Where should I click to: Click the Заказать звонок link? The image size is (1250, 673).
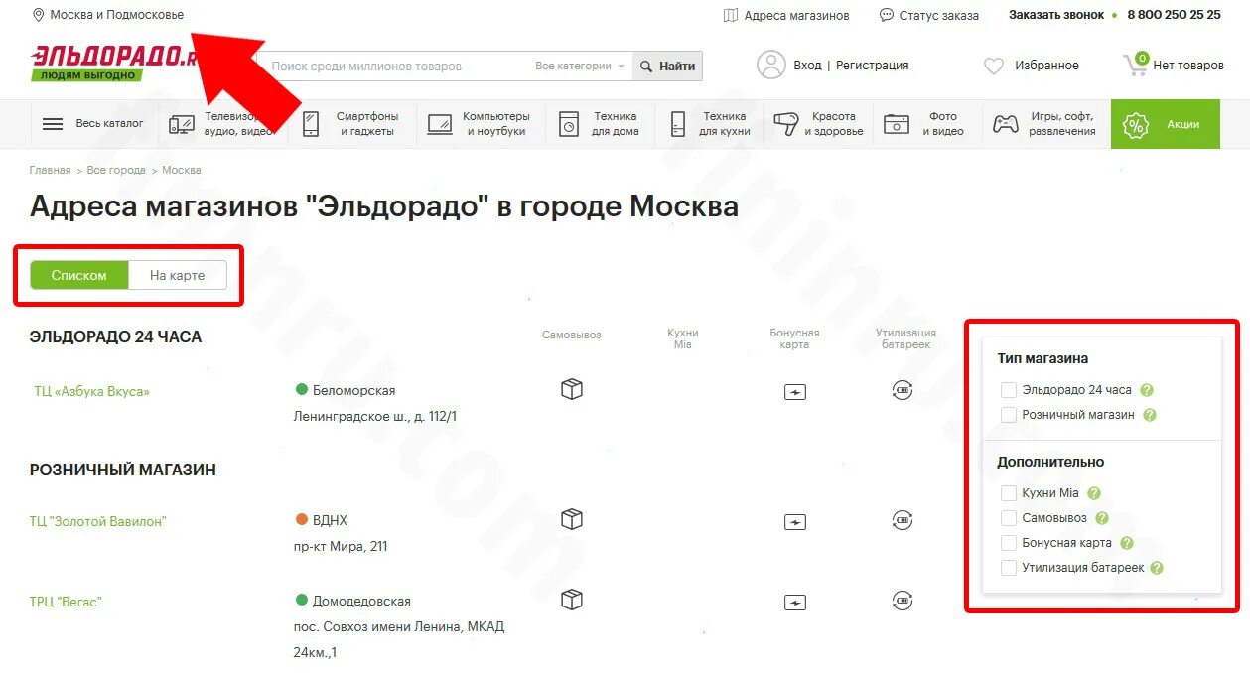tap(1056, 15)
